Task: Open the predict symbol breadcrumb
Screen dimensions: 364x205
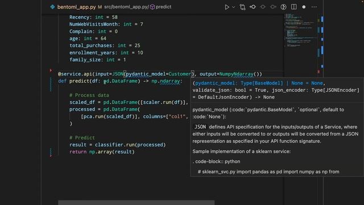Action: click(x=163, y=7)
